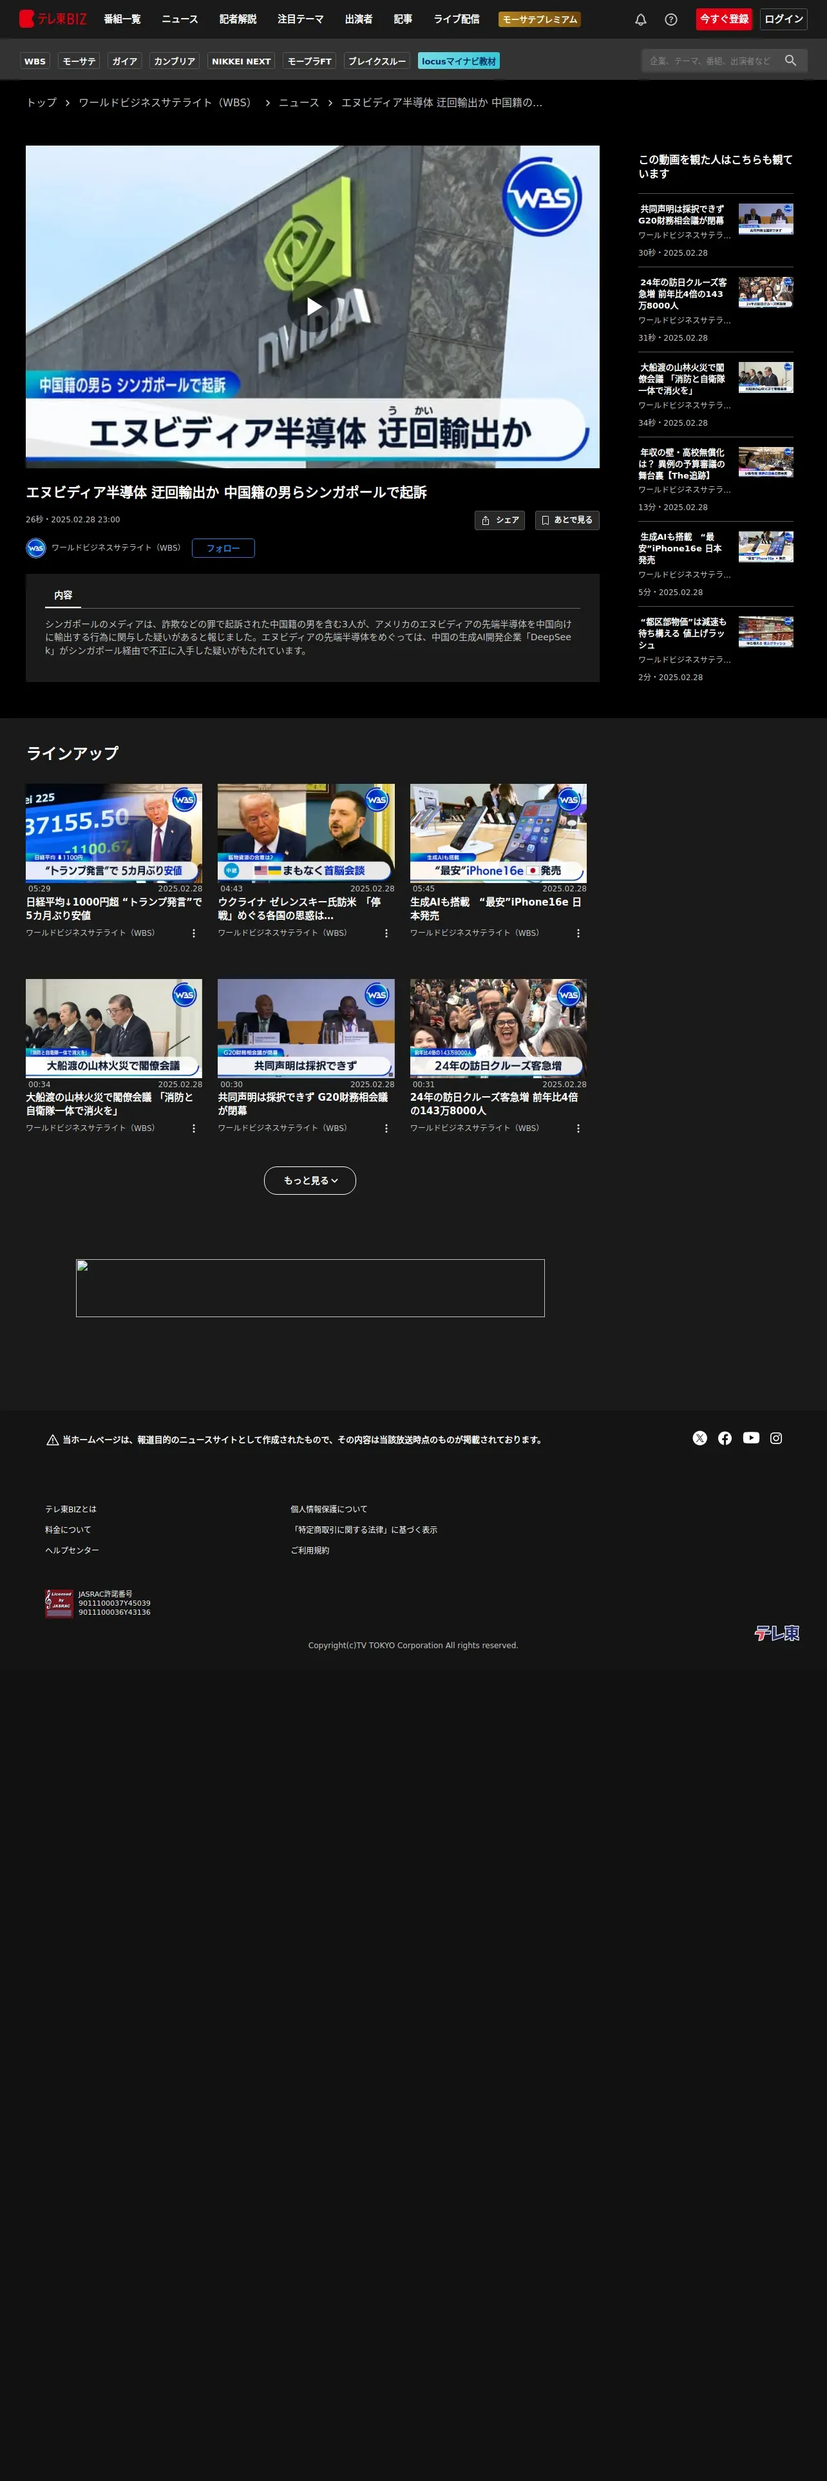The image size is (827, 2481).
Task: Open footer link テレ東BIZとは
Action: [70, 1509]
